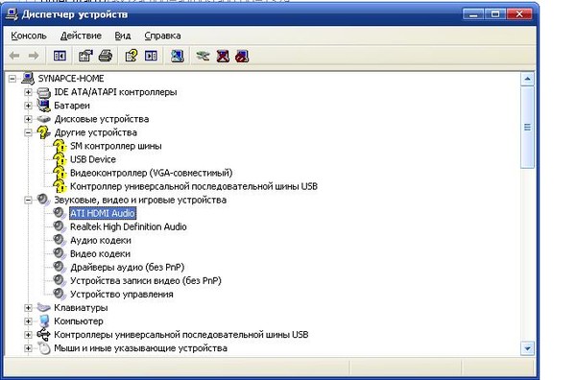
Task: Select unknown Контроллер универсальной последовательной шины USB
Action: click(x=194, y=186)
